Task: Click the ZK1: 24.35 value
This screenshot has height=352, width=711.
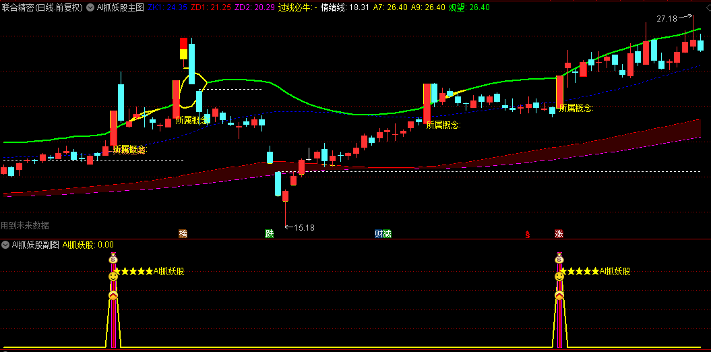Action: tap(167, 7)
